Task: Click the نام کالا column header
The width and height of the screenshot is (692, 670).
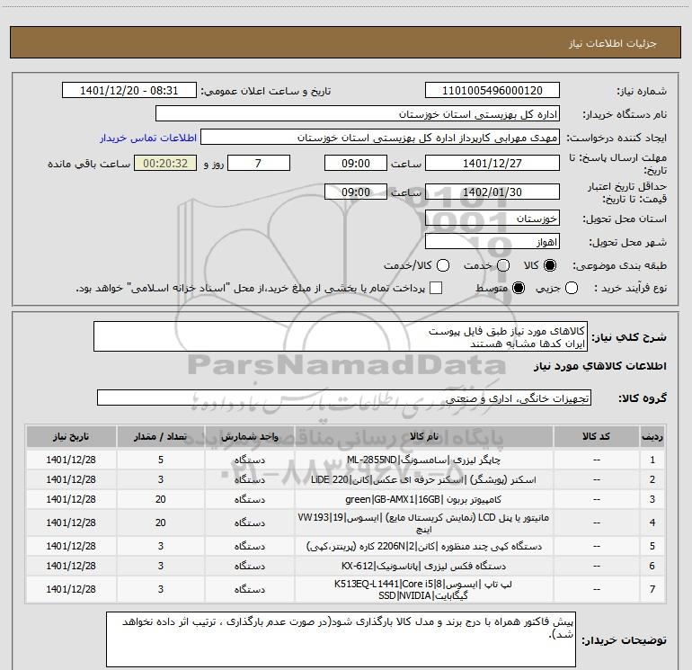Action: [423, 437]
